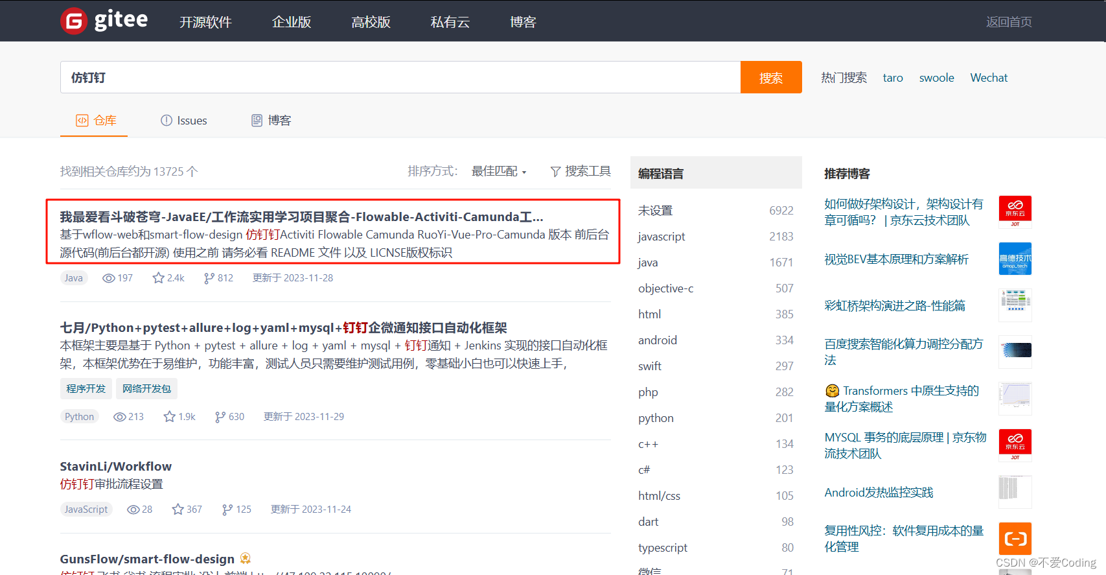Select hot search term Wechat

[x=989, y=78]
